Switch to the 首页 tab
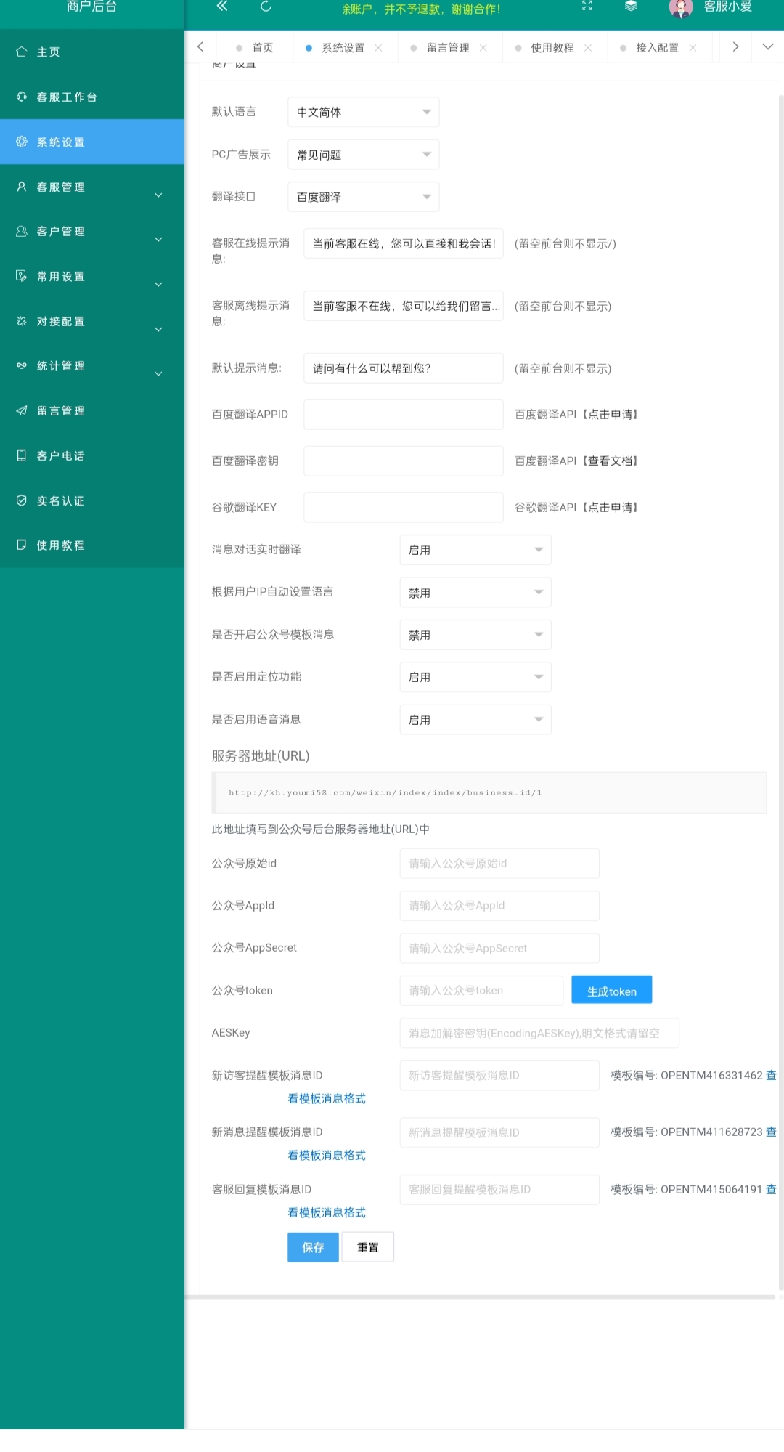This screenshot has width=784, height=1452. 262,48
